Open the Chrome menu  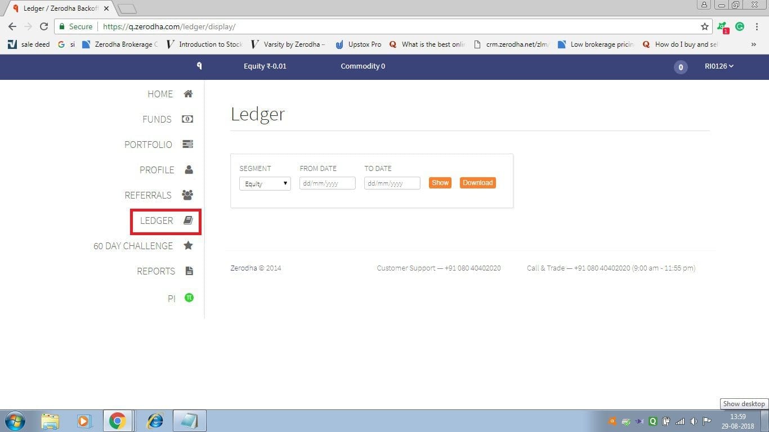[757, 26]
